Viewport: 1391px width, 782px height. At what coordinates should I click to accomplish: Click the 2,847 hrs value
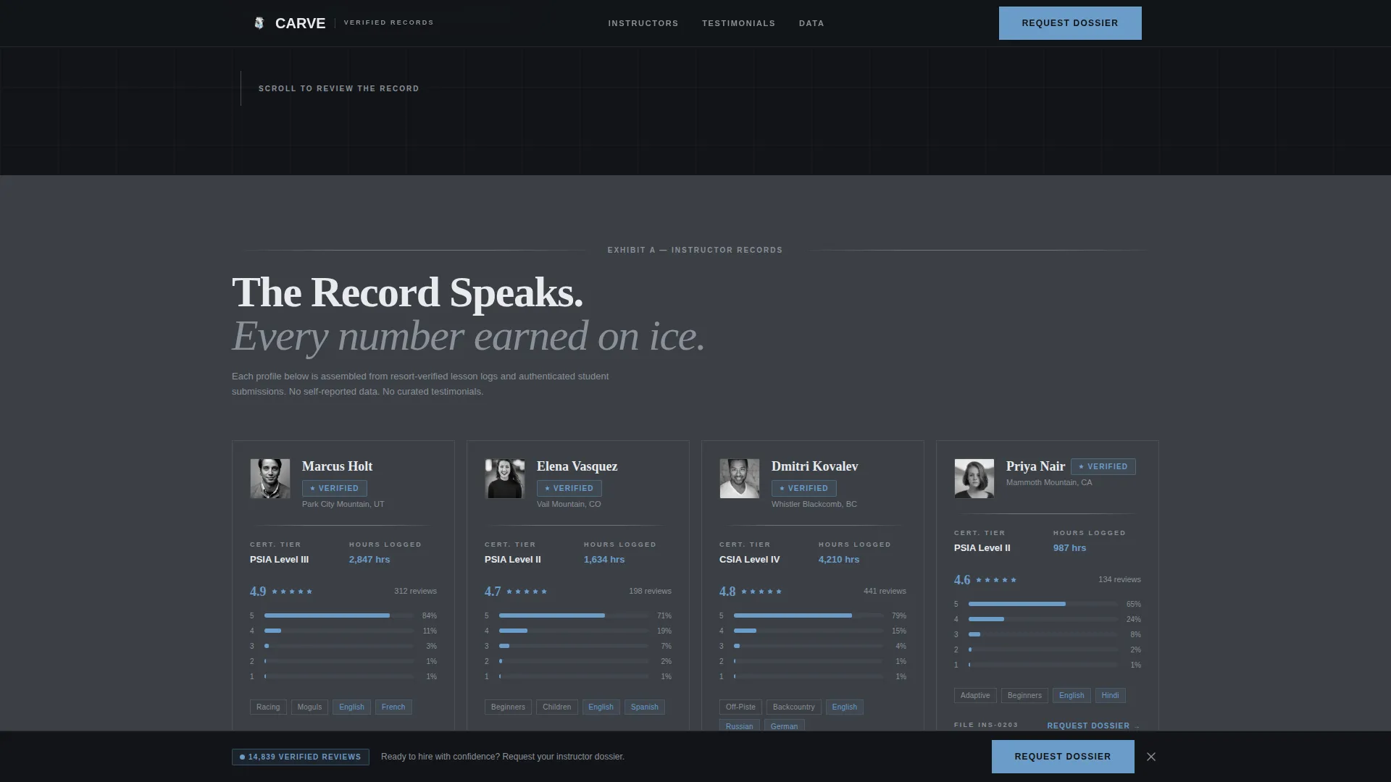click(369, 560)
